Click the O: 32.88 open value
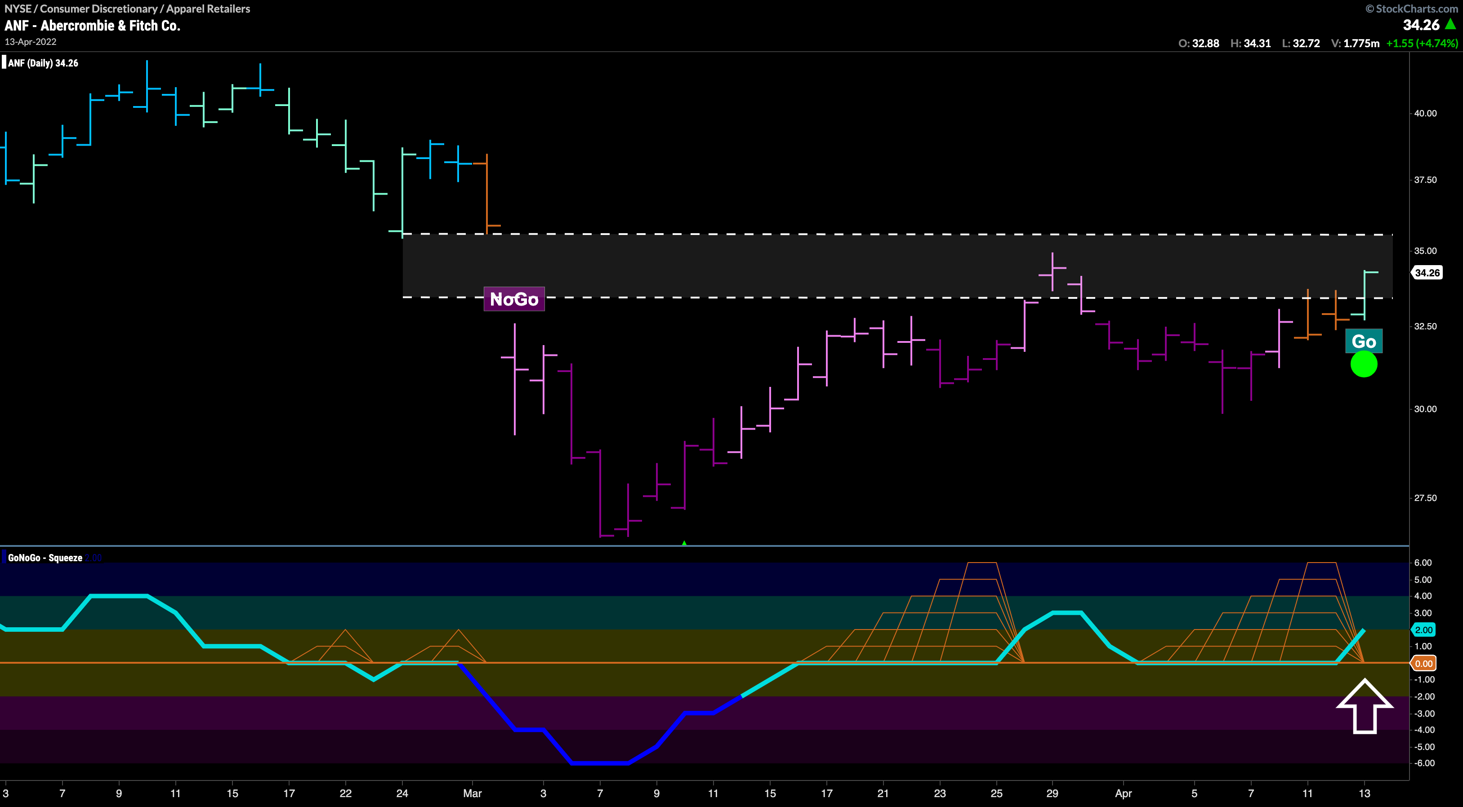Image resolution: width=1463 pixels, height=807 pixels. pyautogui.click(x=1198, y=43)
